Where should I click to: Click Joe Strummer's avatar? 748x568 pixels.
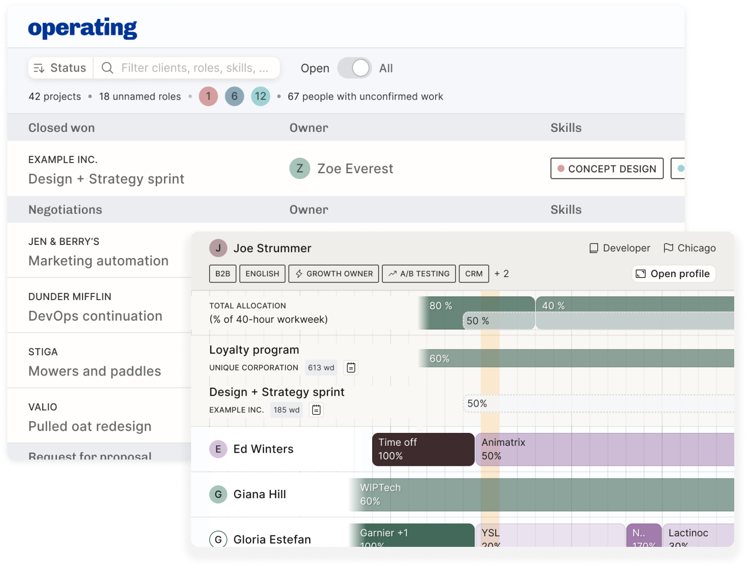(218, 248)
